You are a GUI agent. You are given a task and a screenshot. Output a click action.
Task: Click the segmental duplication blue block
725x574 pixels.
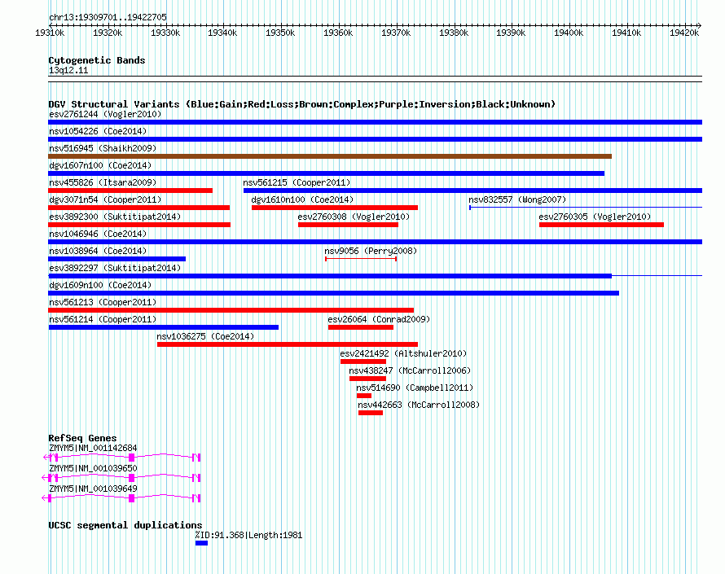(201, 543)
